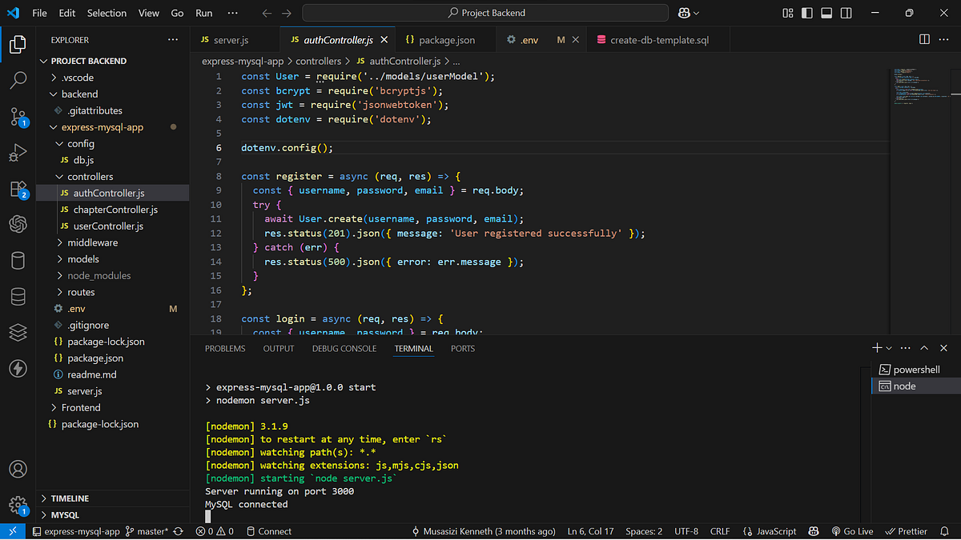The height and width of the screenshot is (540, 961).
Task: Open a new terminal with the plus icon
Action: tap(875, 347)
